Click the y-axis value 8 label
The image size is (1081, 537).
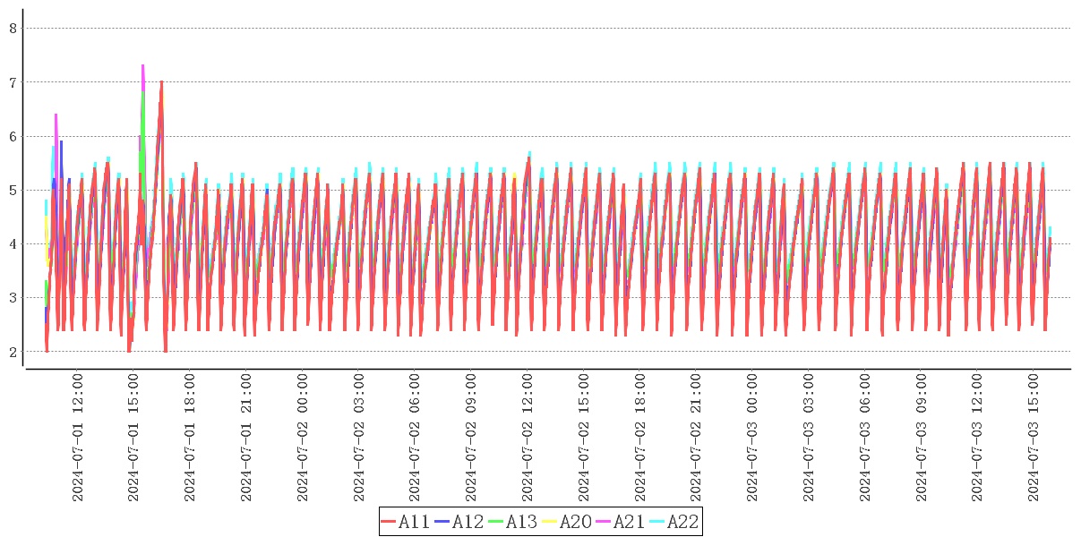(x=13, y=28)
